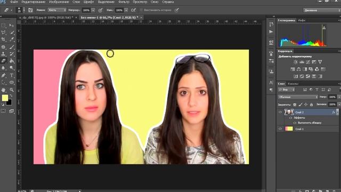
Task: Open layer filter type dropdown Вид
Action: pos(286,90)
